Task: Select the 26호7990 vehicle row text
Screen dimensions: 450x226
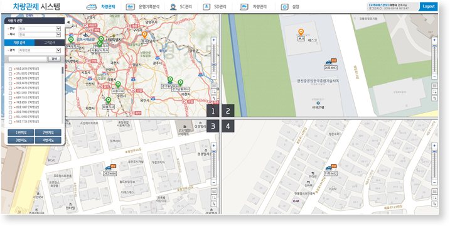Action: tap(27, 112)
